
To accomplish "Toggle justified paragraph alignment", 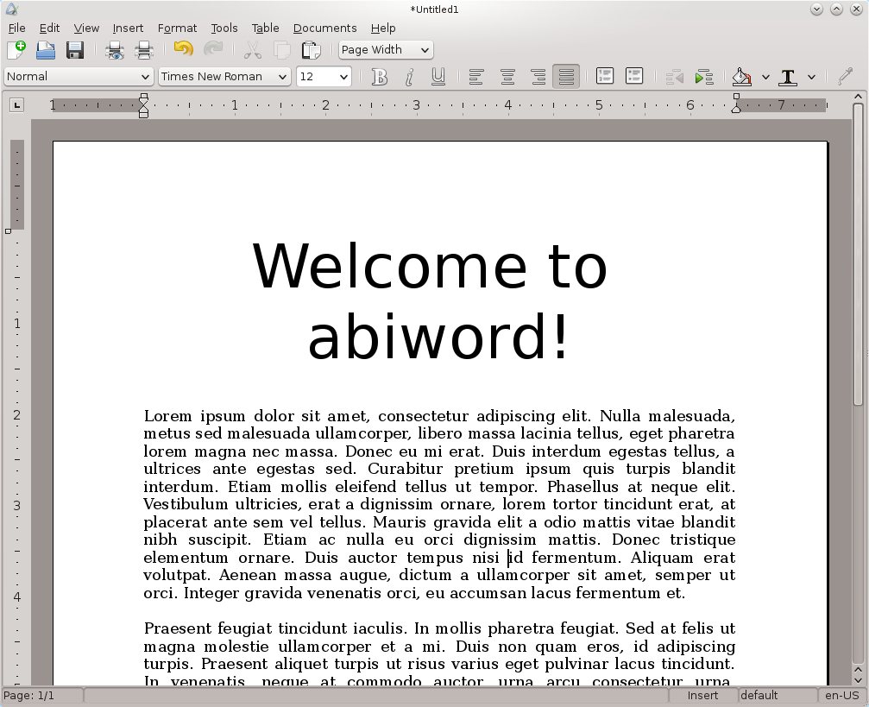I will 566,77.
